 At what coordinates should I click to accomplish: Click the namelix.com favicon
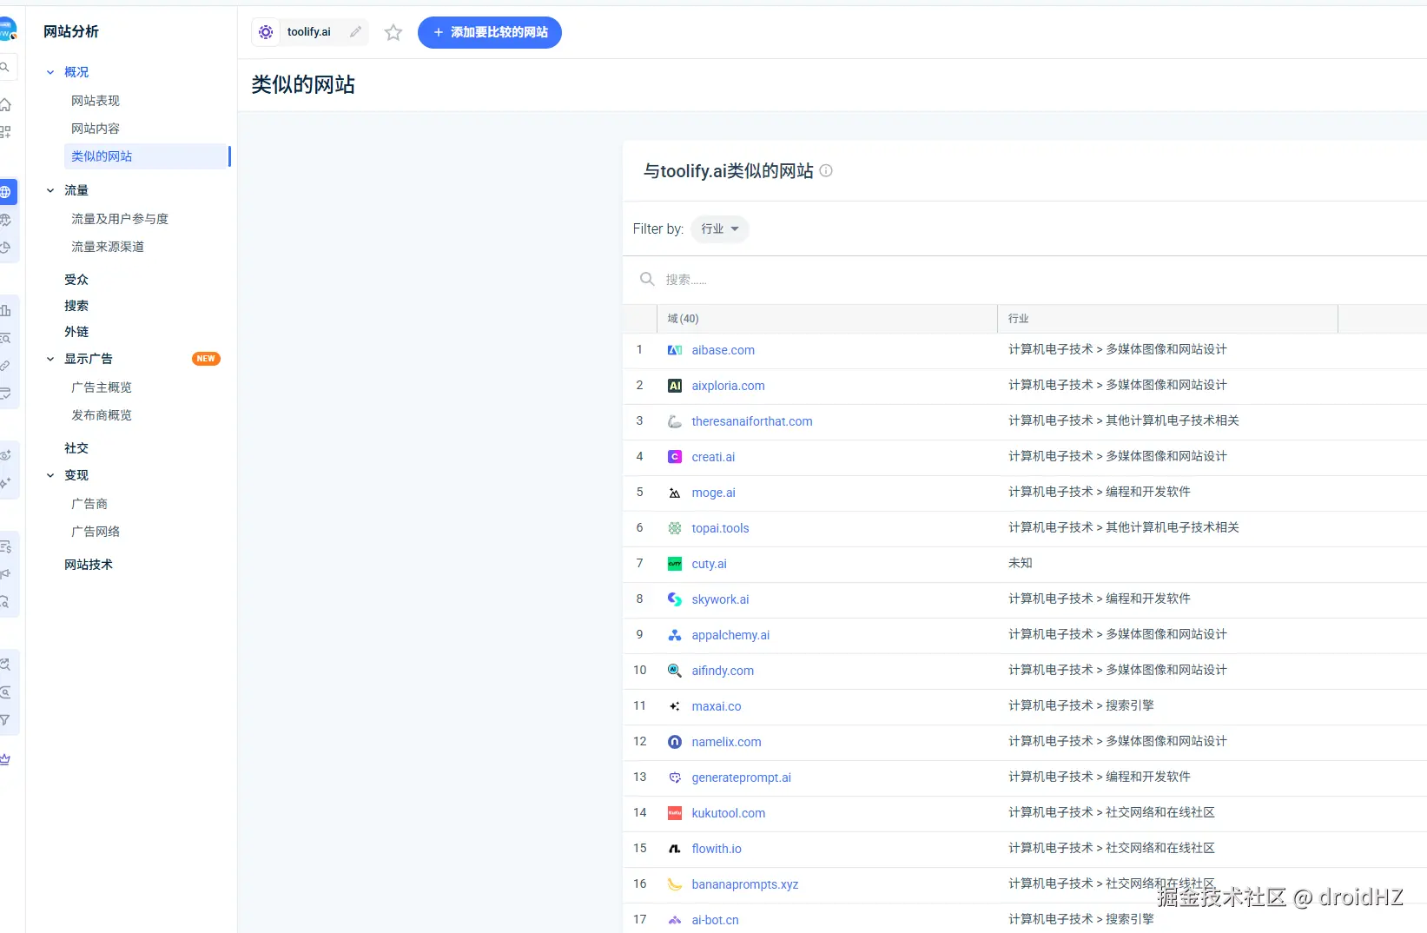coord(675,742)
